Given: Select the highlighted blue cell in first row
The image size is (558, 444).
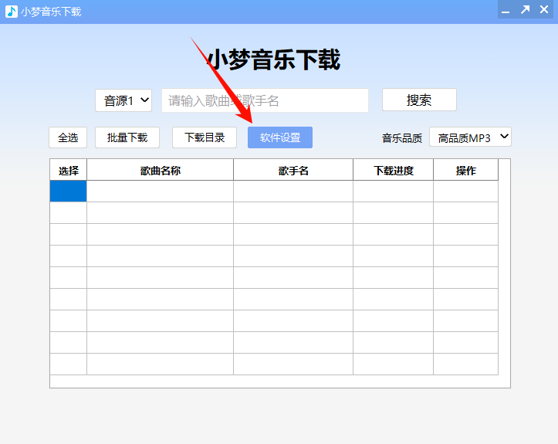Looking at the screenshot, I should point(69,191).
